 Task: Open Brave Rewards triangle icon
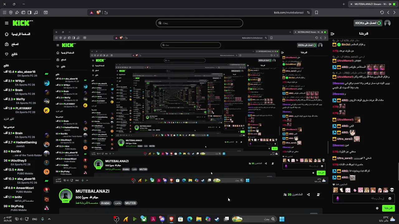[92, 12]
